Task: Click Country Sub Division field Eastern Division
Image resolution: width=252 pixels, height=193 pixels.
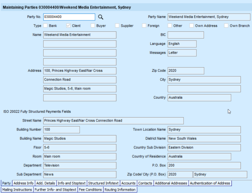Action: tap(204, 147)
